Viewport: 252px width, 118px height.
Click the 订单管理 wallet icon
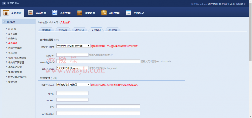pos(79,13)
